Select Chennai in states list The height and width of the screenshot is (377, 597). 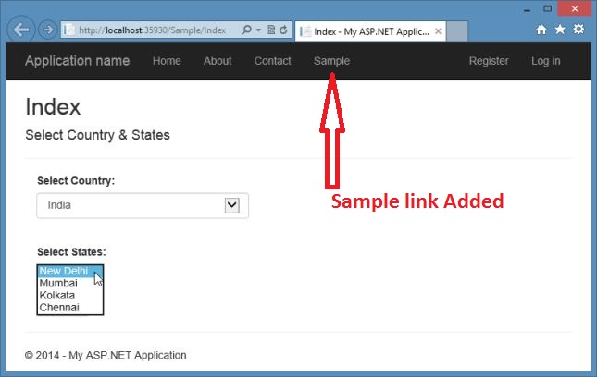[x=70, y=308]
